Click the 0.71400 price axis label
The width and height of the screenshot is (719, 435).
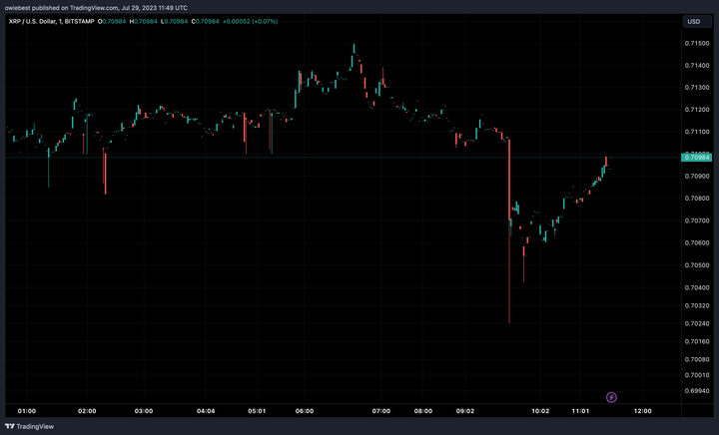pyautogui.click(x=697, y=66)
